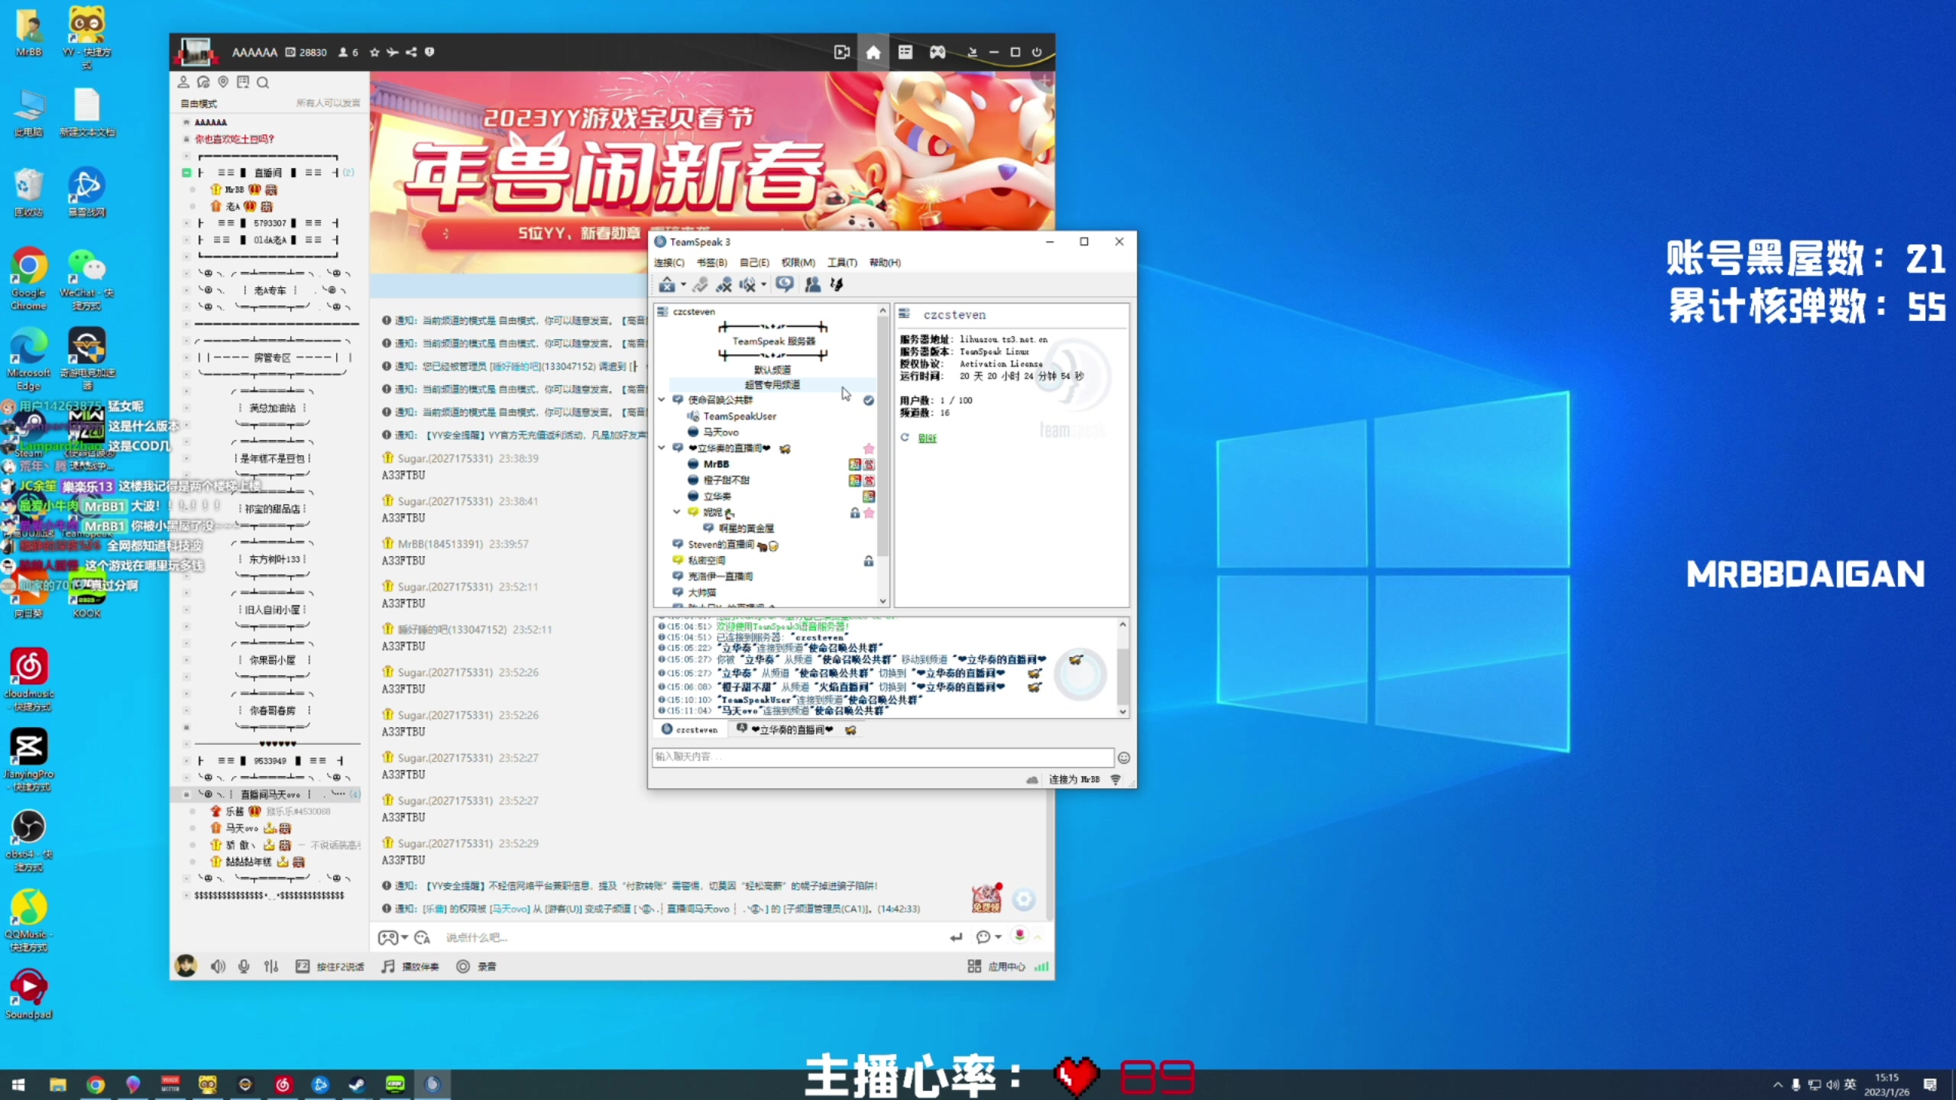
Task: Toggle YY microphone icon
Action: tap(244, 966)
